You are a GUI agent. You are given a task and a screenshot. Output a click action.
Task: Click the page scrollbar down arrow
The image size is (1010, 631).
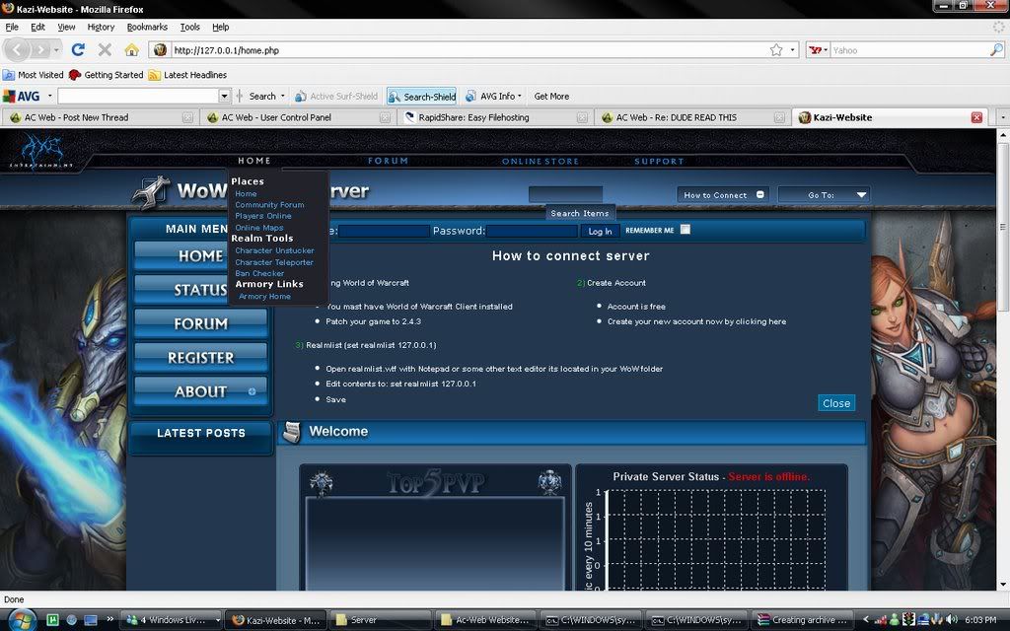pyautogui.click(x=1003, y=584)
